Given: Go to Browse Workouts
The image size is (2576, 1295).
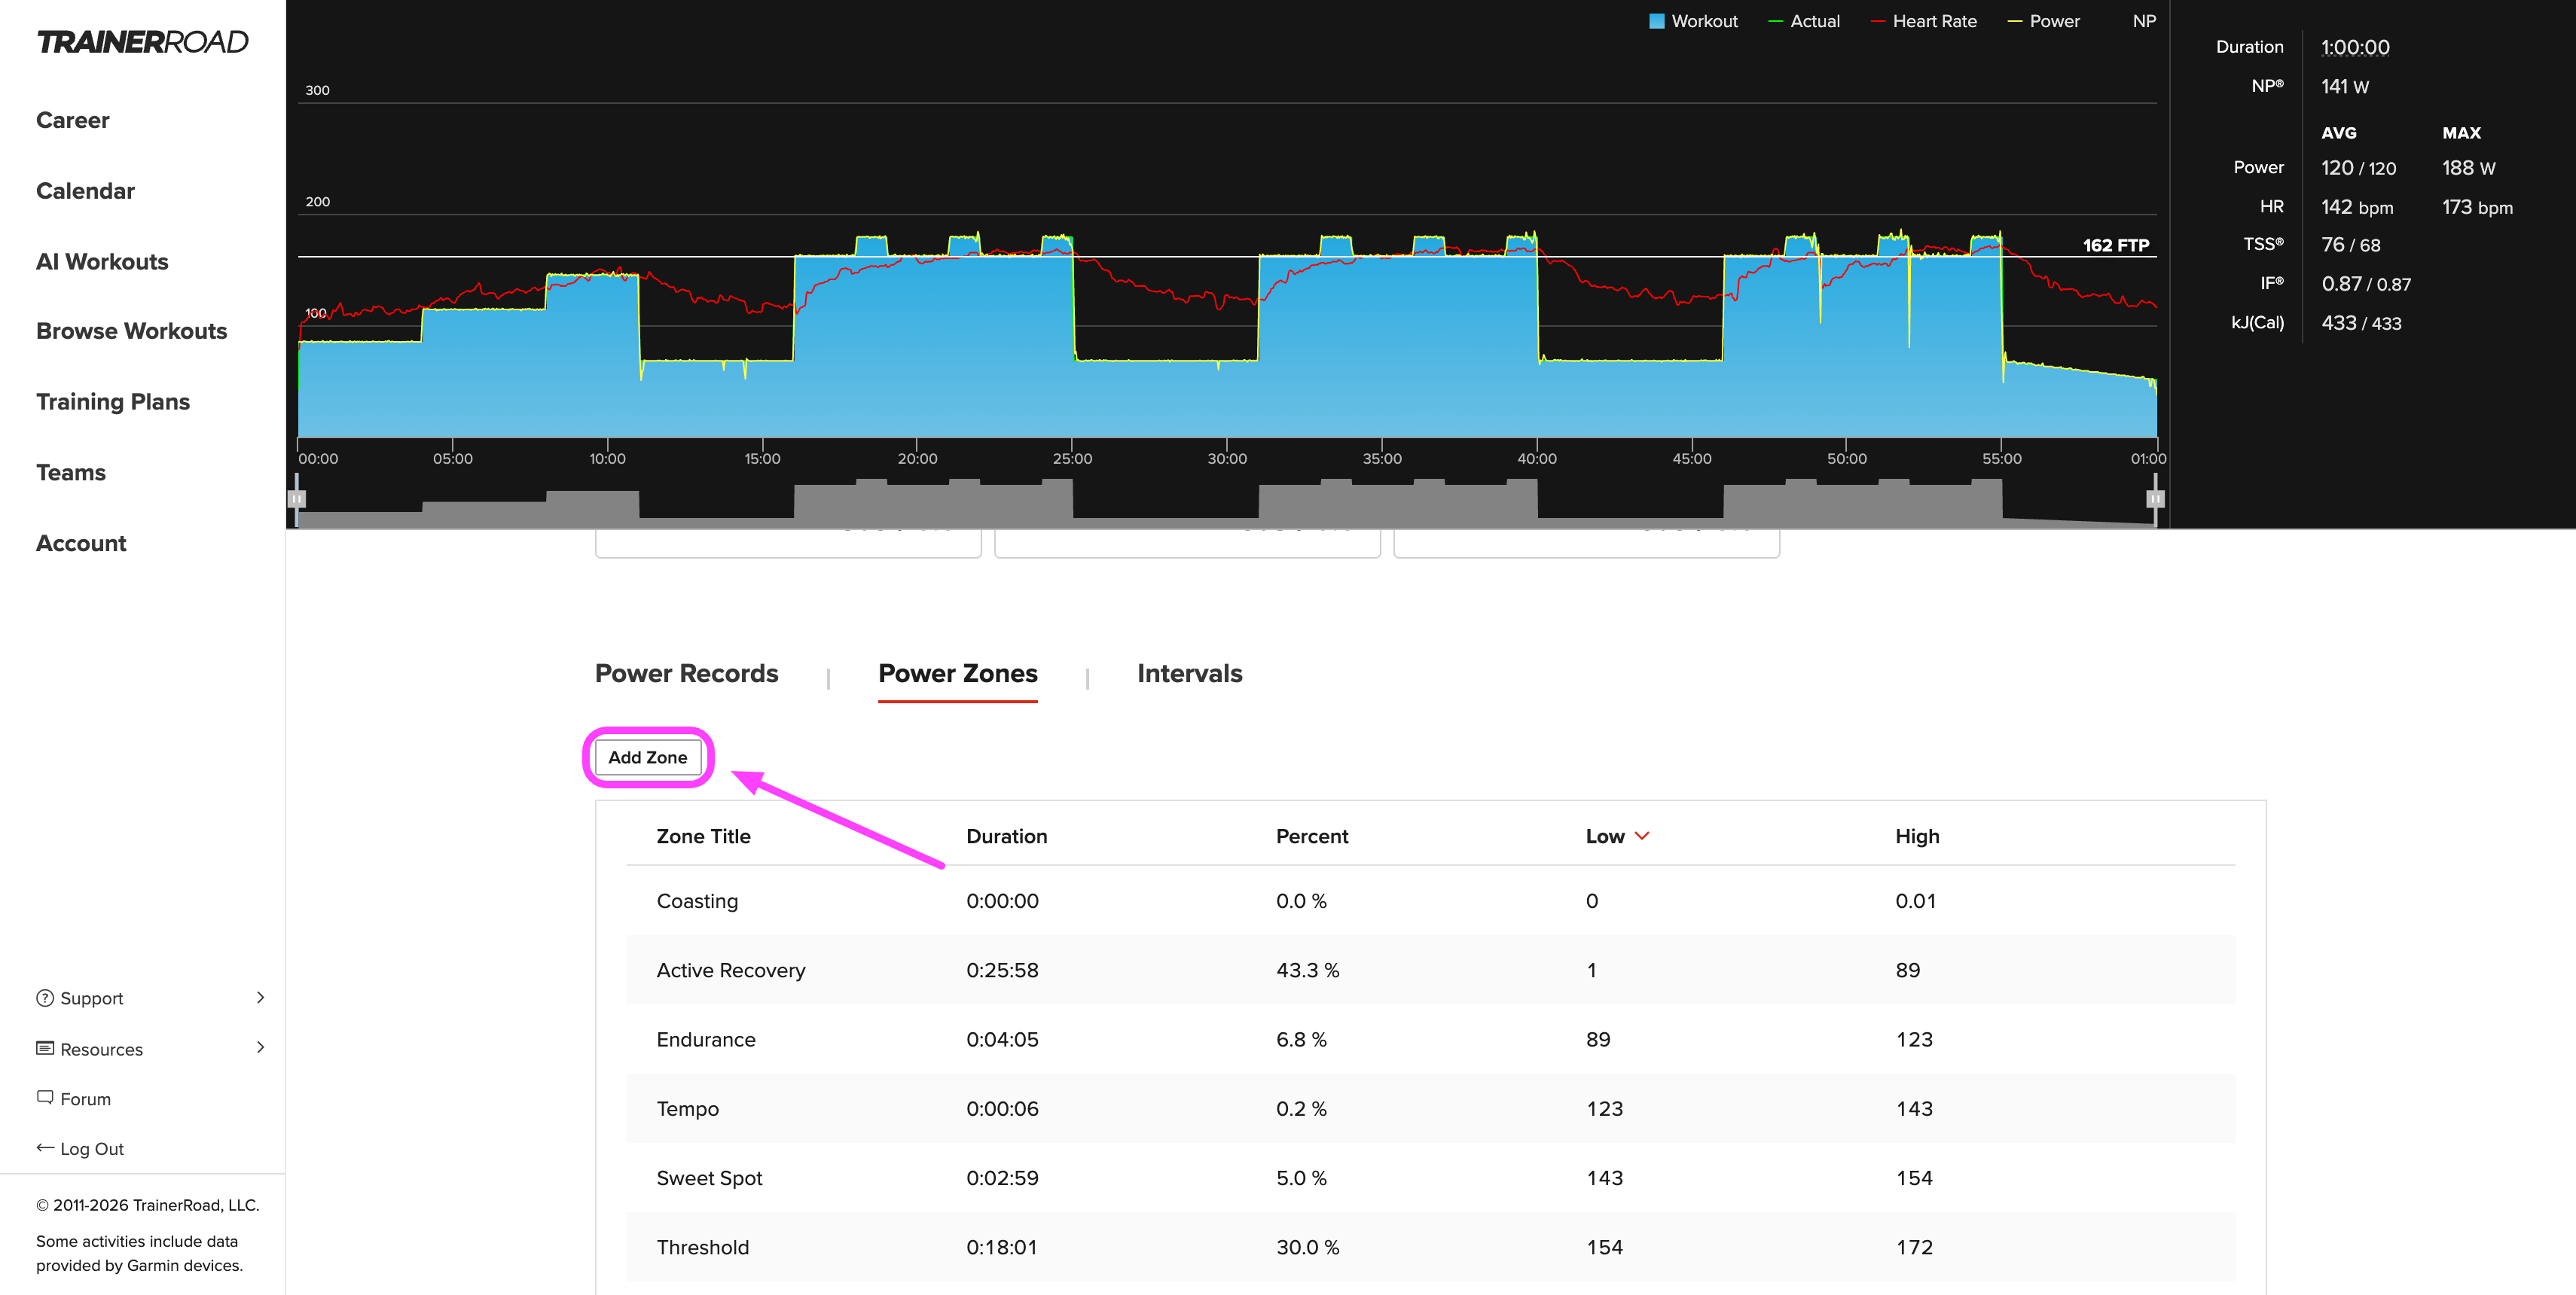Looking at the screenshot, I should 131,331.
